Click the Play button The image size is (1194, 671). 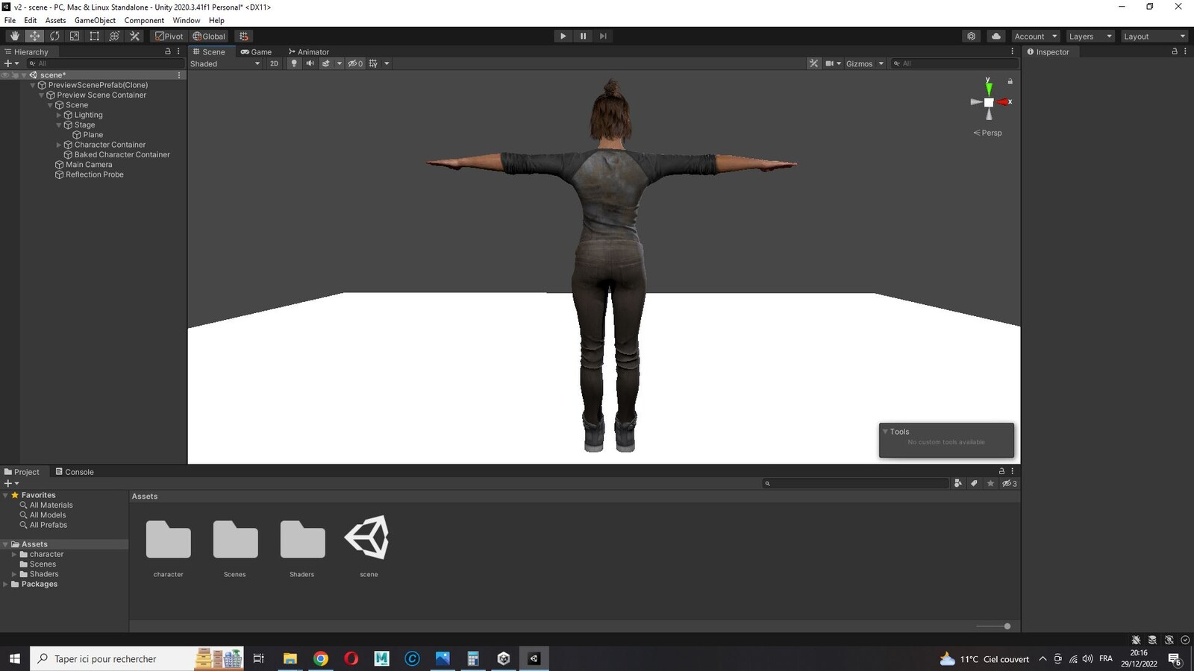coord(563,36)
